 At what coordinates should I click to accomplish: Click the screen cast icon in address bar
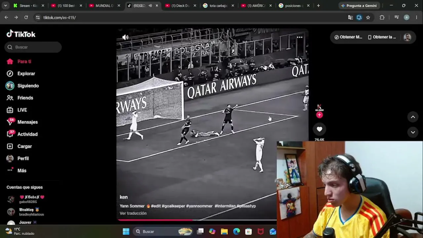pyautogui.click(x=359, y=18)
